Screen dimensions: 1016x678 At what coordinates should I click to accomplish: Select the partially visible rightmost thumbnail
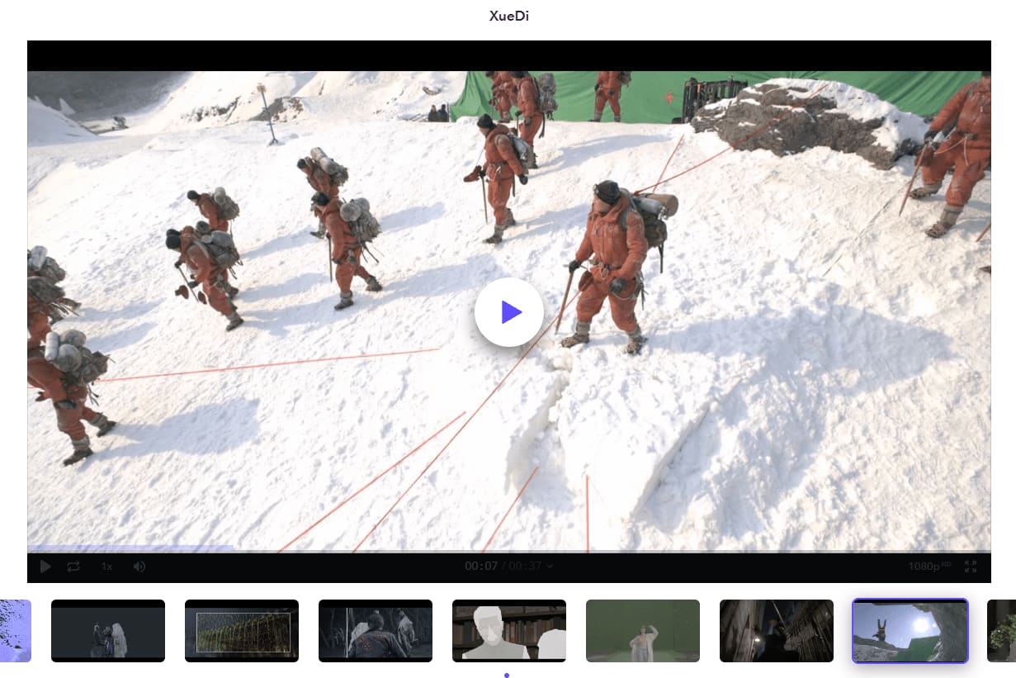pyautogui.click(x=1002, y=631)
